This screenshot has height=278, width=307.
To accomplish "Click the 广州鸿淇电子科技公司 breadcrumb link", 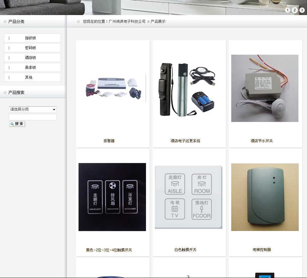I will coord(127,22).
